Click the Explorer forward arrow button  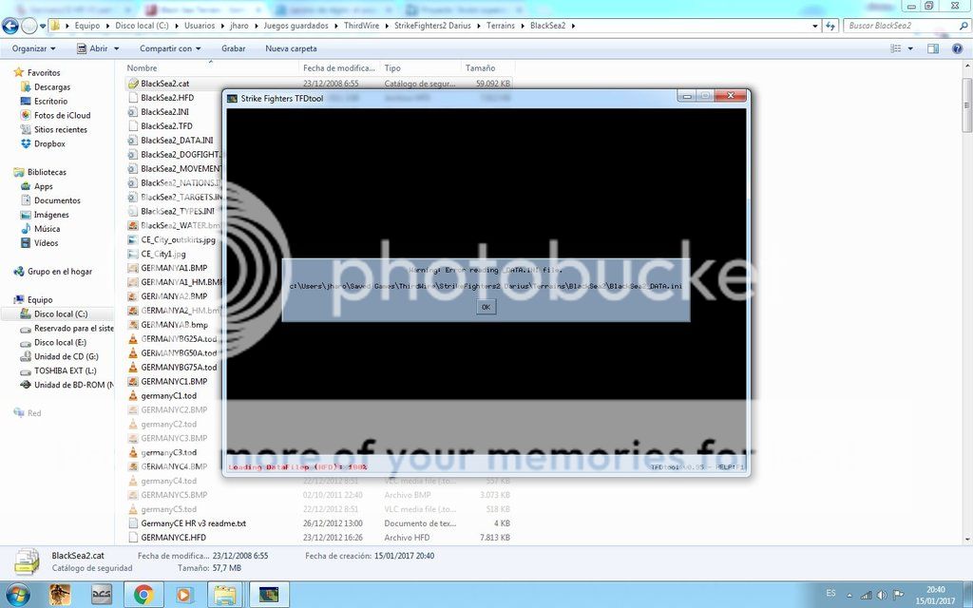pyautogui.click(x=29, y=26)
